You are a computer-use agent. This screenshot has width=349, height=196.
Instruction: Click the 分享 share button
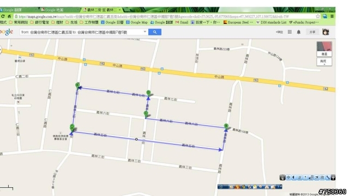[x=312, y=32]
